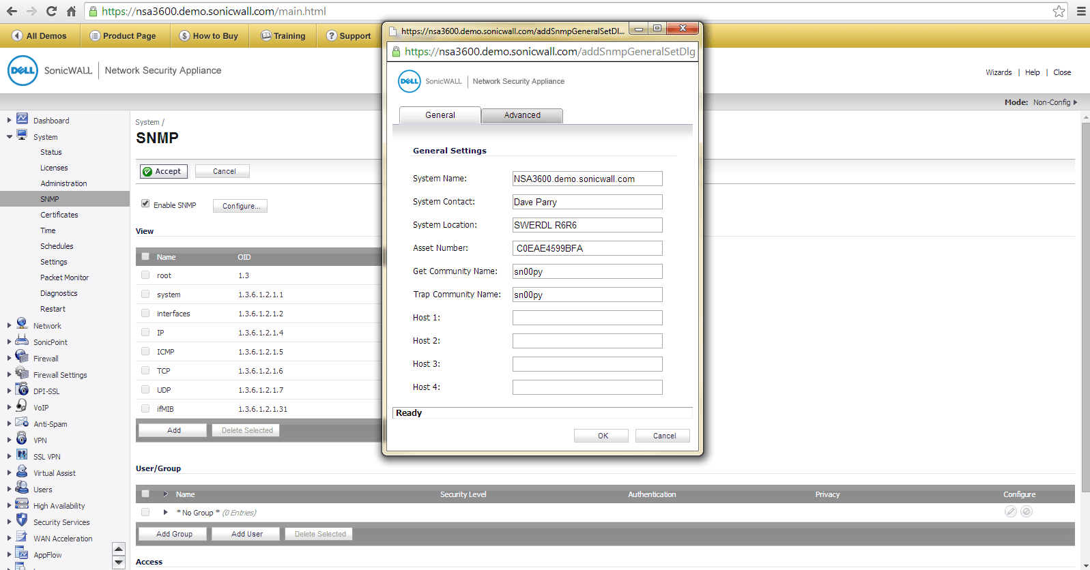Click the Dashboard icon in sidebar
This screenshot has height=570, width=1090.
[22, 119]
